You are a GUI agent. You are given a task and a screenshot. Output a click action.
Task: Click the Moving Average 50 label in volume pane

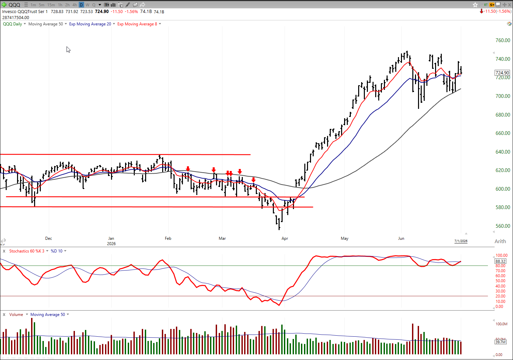48,315
